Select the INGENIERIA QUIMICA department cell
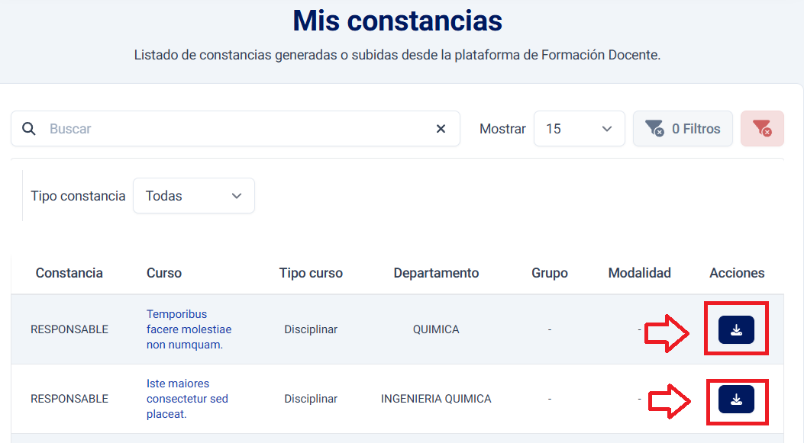Image resolution: width=804 pixels, height=443 pixels. (x=436, y=399)
